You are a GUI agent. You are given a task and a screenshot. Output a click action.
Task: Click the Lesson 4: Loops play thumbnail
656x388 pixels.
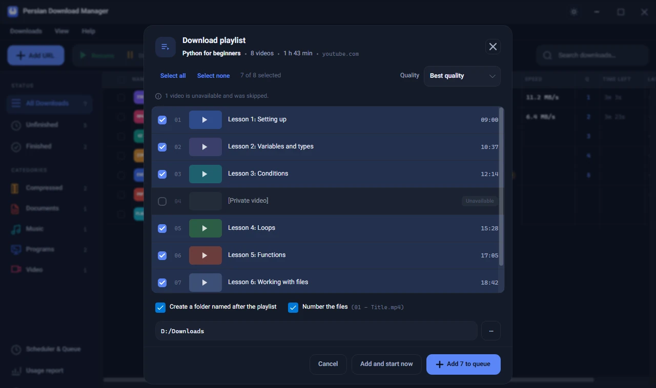pyautogui.click(x=206, y=228)
